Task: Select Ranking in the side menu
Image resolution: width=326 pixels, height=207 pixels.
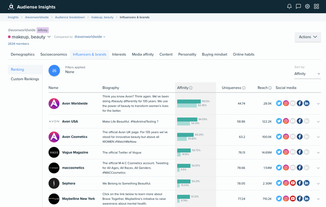Action: click(25, 70)
